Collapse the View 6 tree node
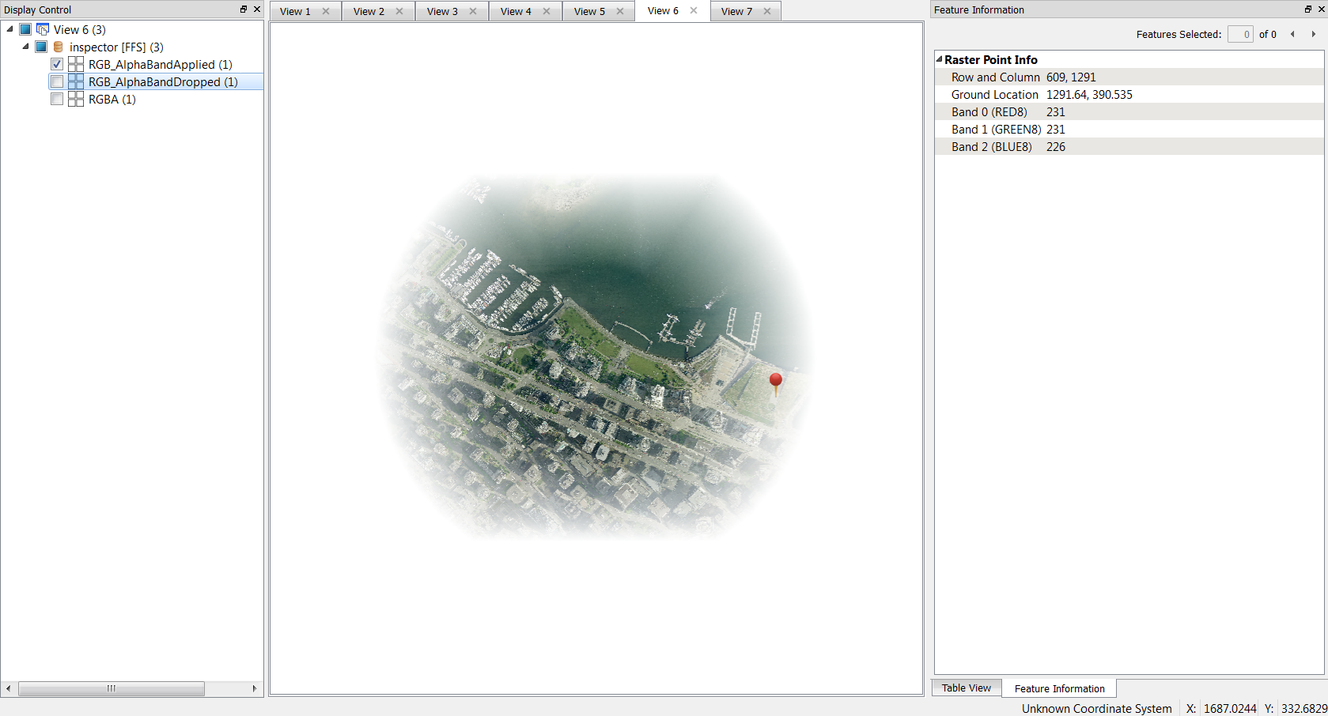 [9, 29]
